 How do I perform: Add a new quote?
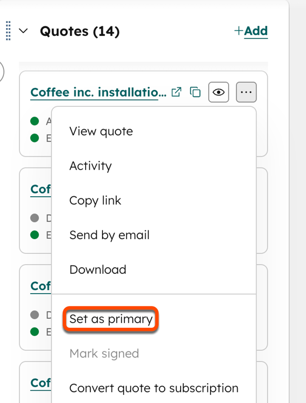click(251, 31)
